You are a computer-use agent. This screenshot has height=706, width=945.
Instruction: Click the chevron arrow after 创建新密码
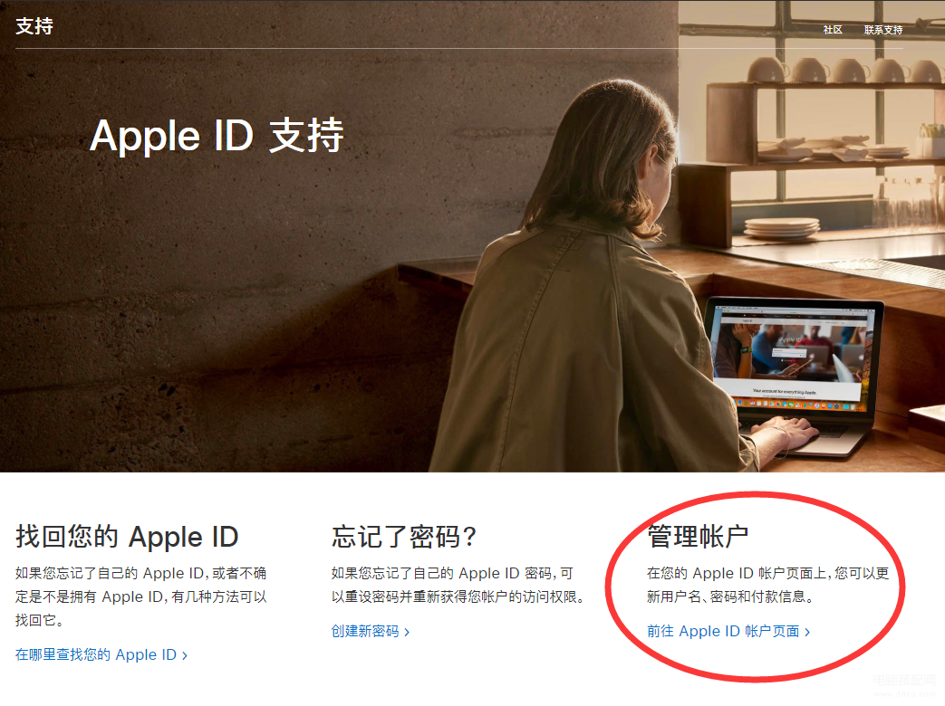pyautogui.click(x=407, y=632)
